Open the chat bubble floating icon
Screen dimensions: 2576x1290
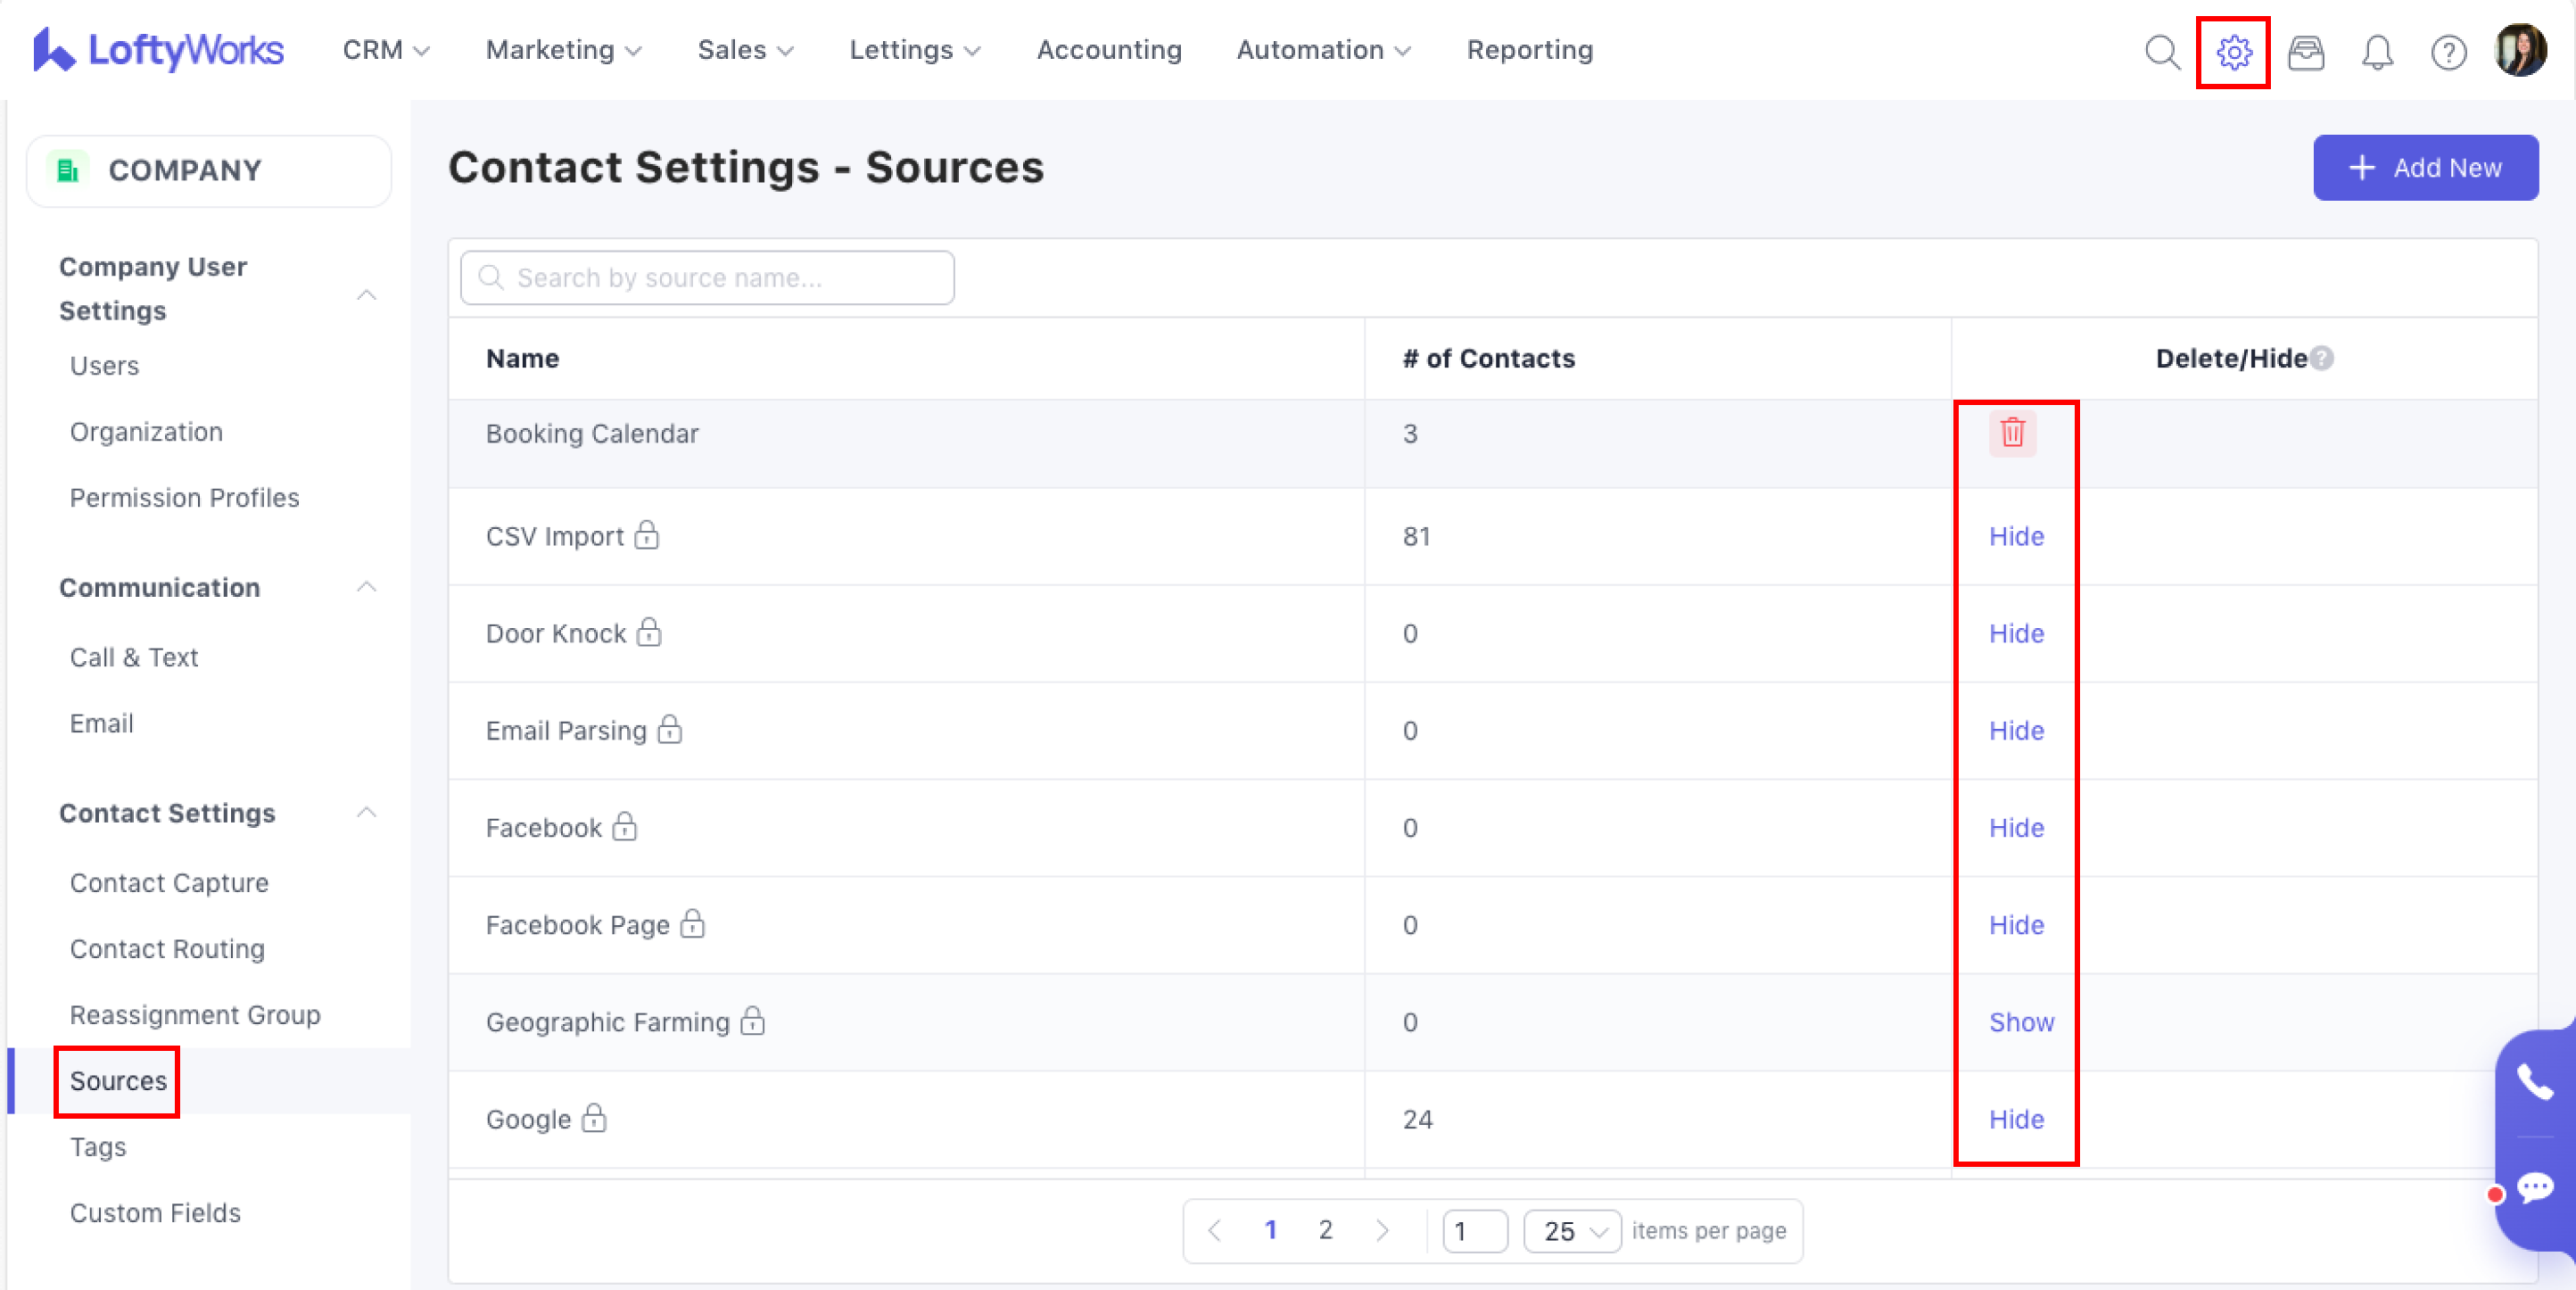coord(2535,1187)
